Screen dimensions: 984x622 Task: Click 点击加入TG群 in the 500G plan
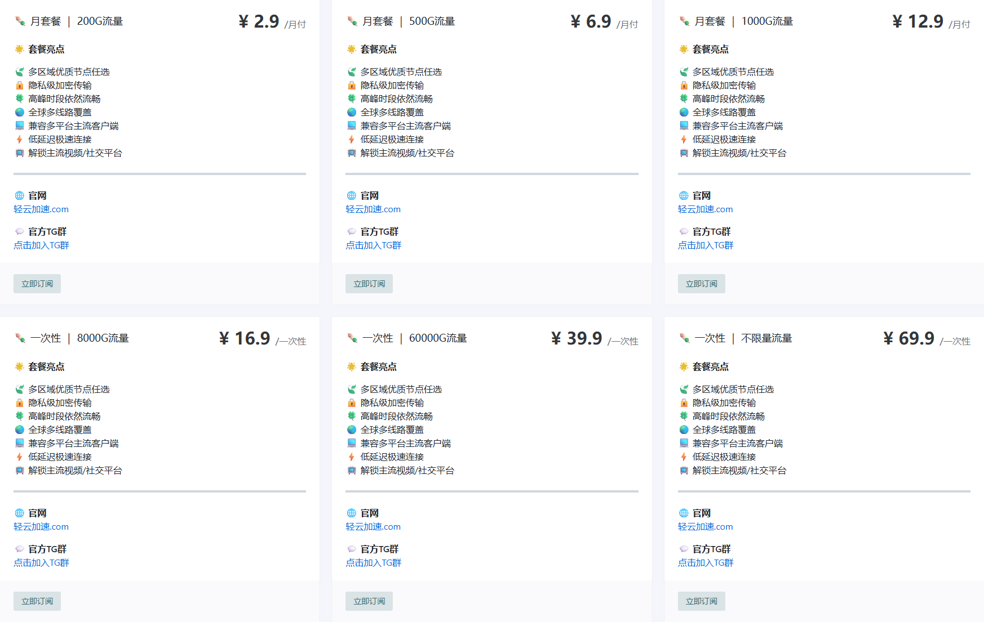373,245
